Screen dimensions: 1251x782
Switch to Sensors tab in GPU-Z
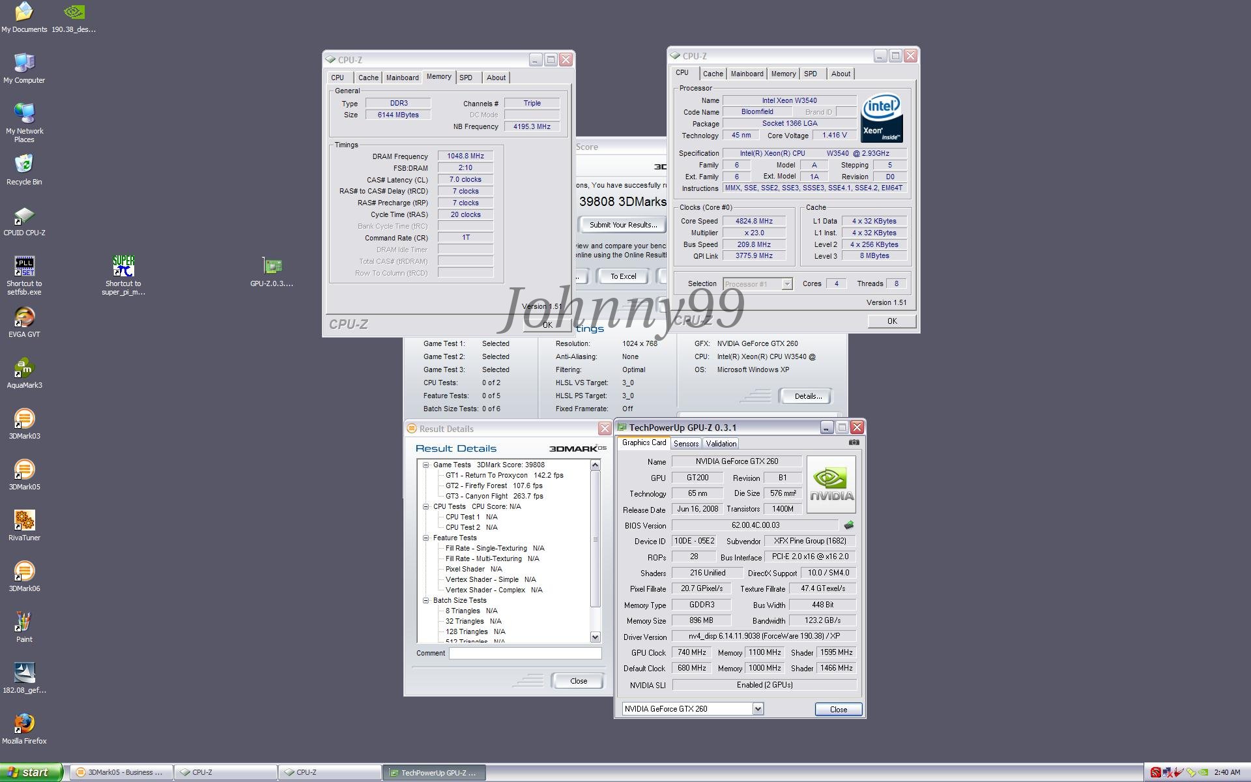686,444
